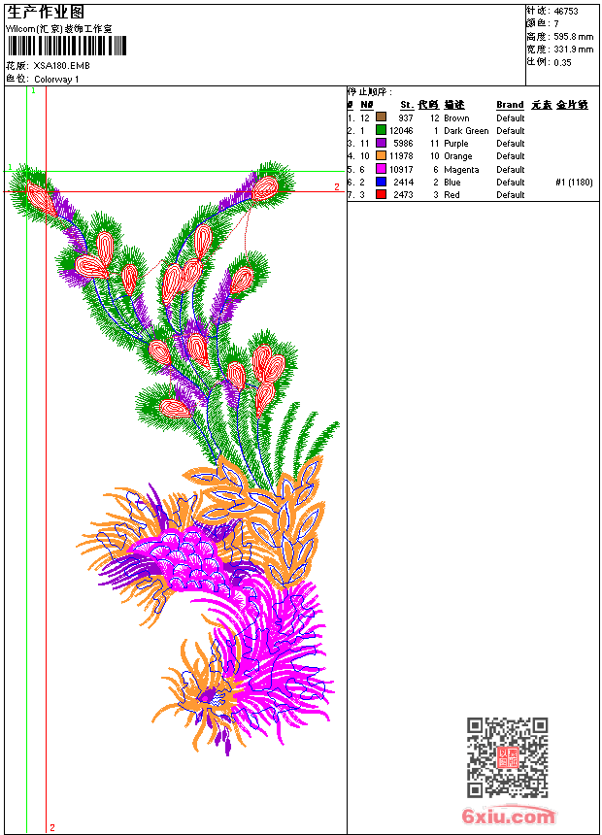The image size is (602, 835).
Task: Click the Brand column header
Action: pyautogui.click(x=510, y=105)
